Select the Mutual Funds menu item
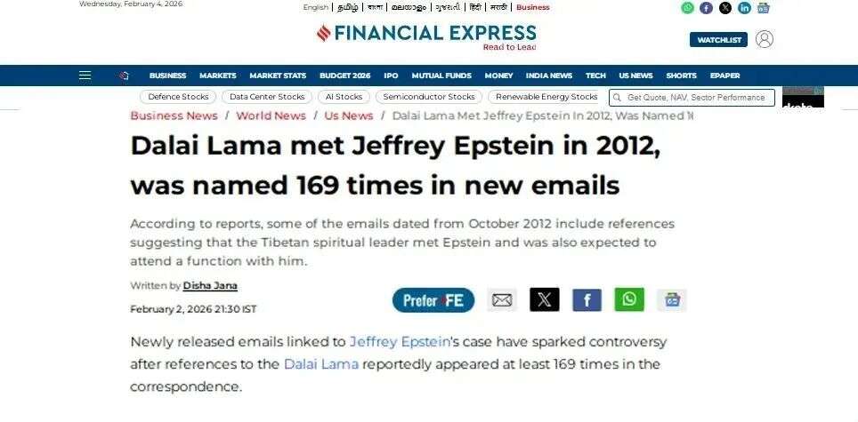Image resolution: width=858 pixels, height=422 pixels. tap(441, 76)
